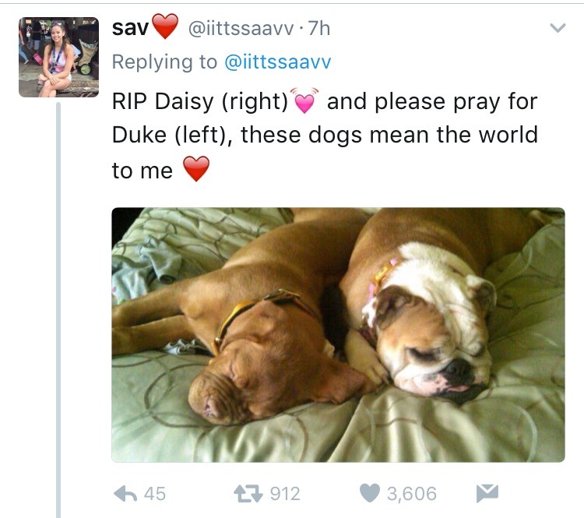The height and width of the screenshot is (518, 584).
Task: Click the red heart after 'to me'
Action: click(196, 168)
